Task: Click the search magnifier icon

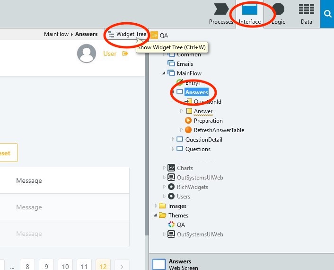Action: coord(327,14)
